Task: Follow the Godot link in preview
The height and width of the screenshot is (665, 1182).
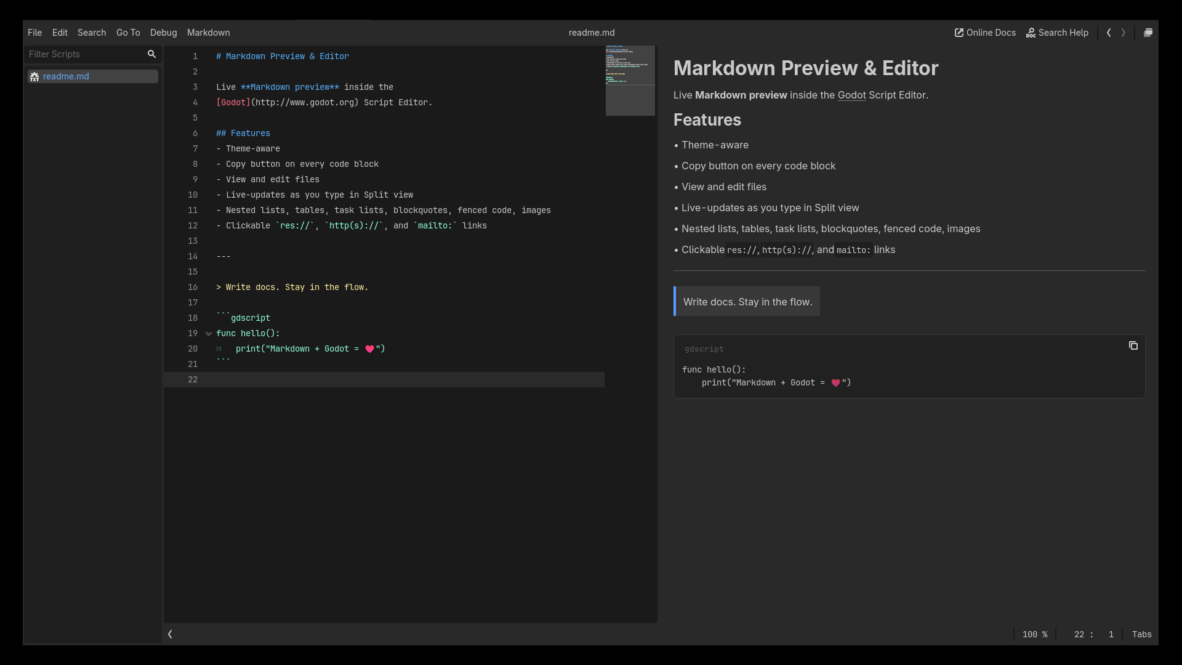Action: [x=851, y=95]
